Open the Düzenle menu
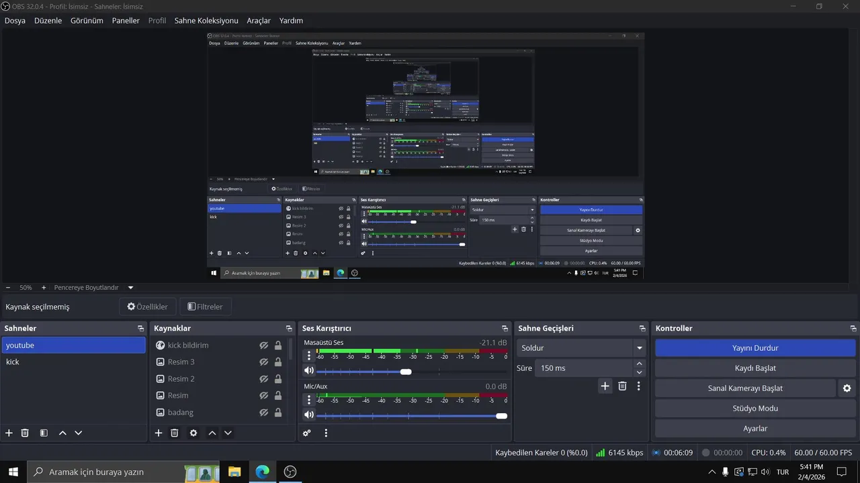The width and height of the screenshot is (860, 483). point(48,21)
